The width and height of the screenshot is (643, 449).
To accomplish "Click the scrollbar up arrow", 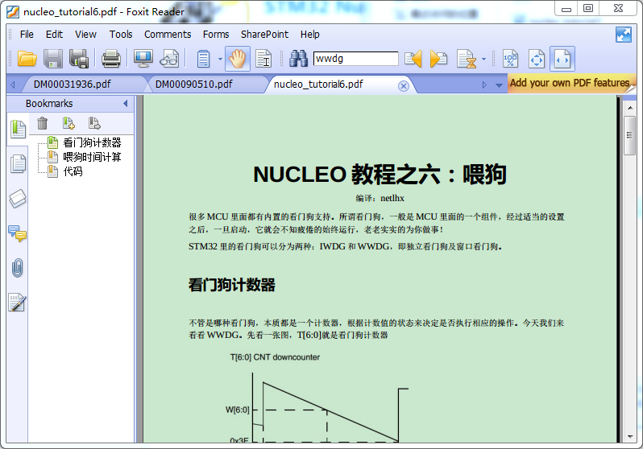I will (629, 108).
